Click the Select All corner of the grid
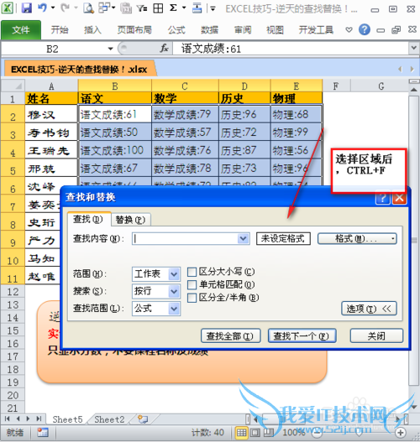This screenshot has width=420, height=442. tap(13, 86)
